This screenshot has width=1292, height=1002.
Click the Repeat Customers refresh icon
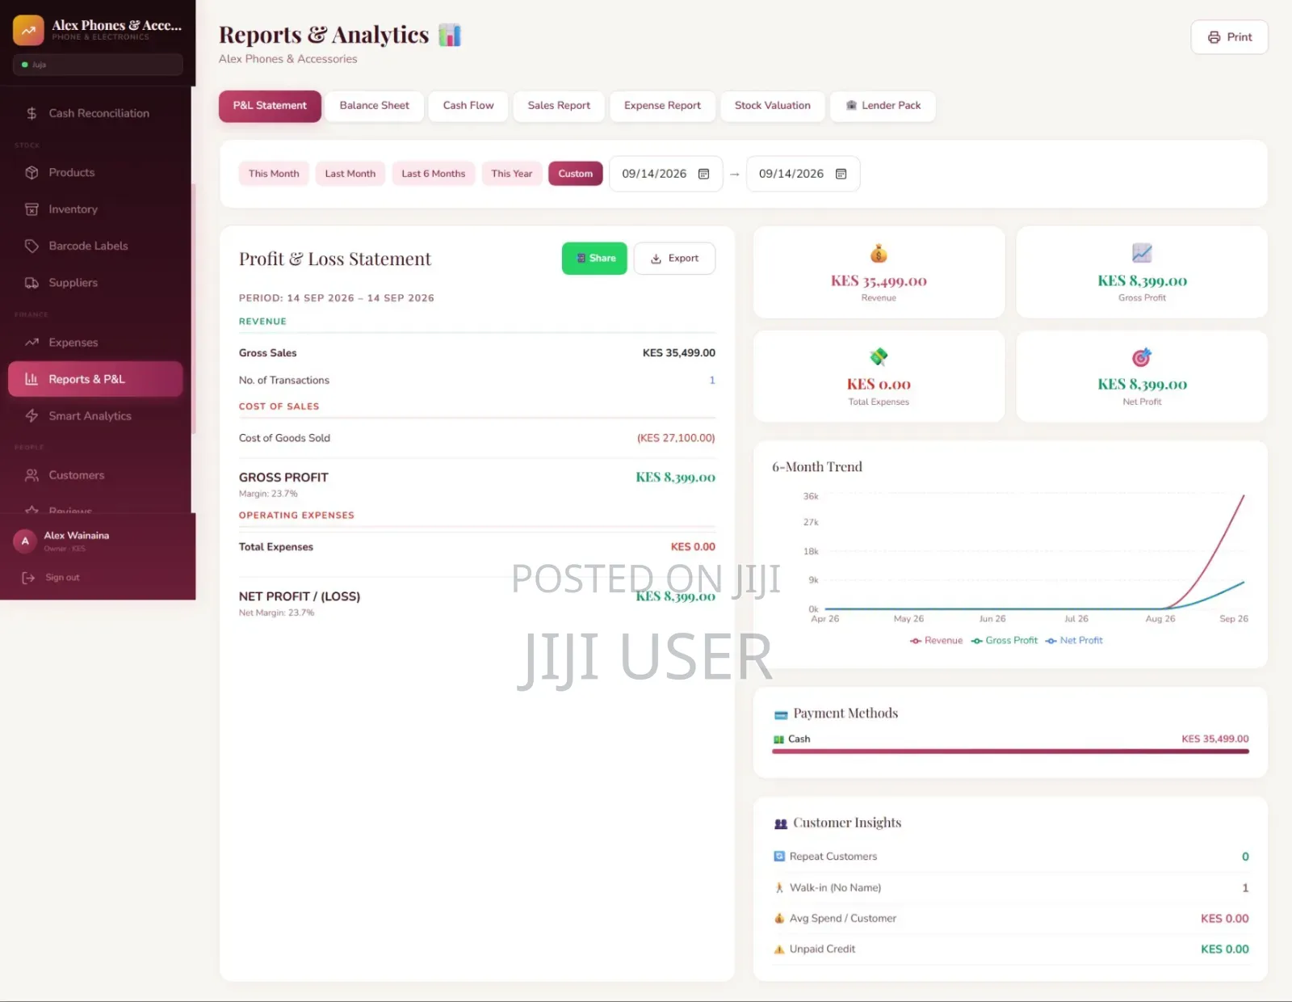click(x=779, y=857)
